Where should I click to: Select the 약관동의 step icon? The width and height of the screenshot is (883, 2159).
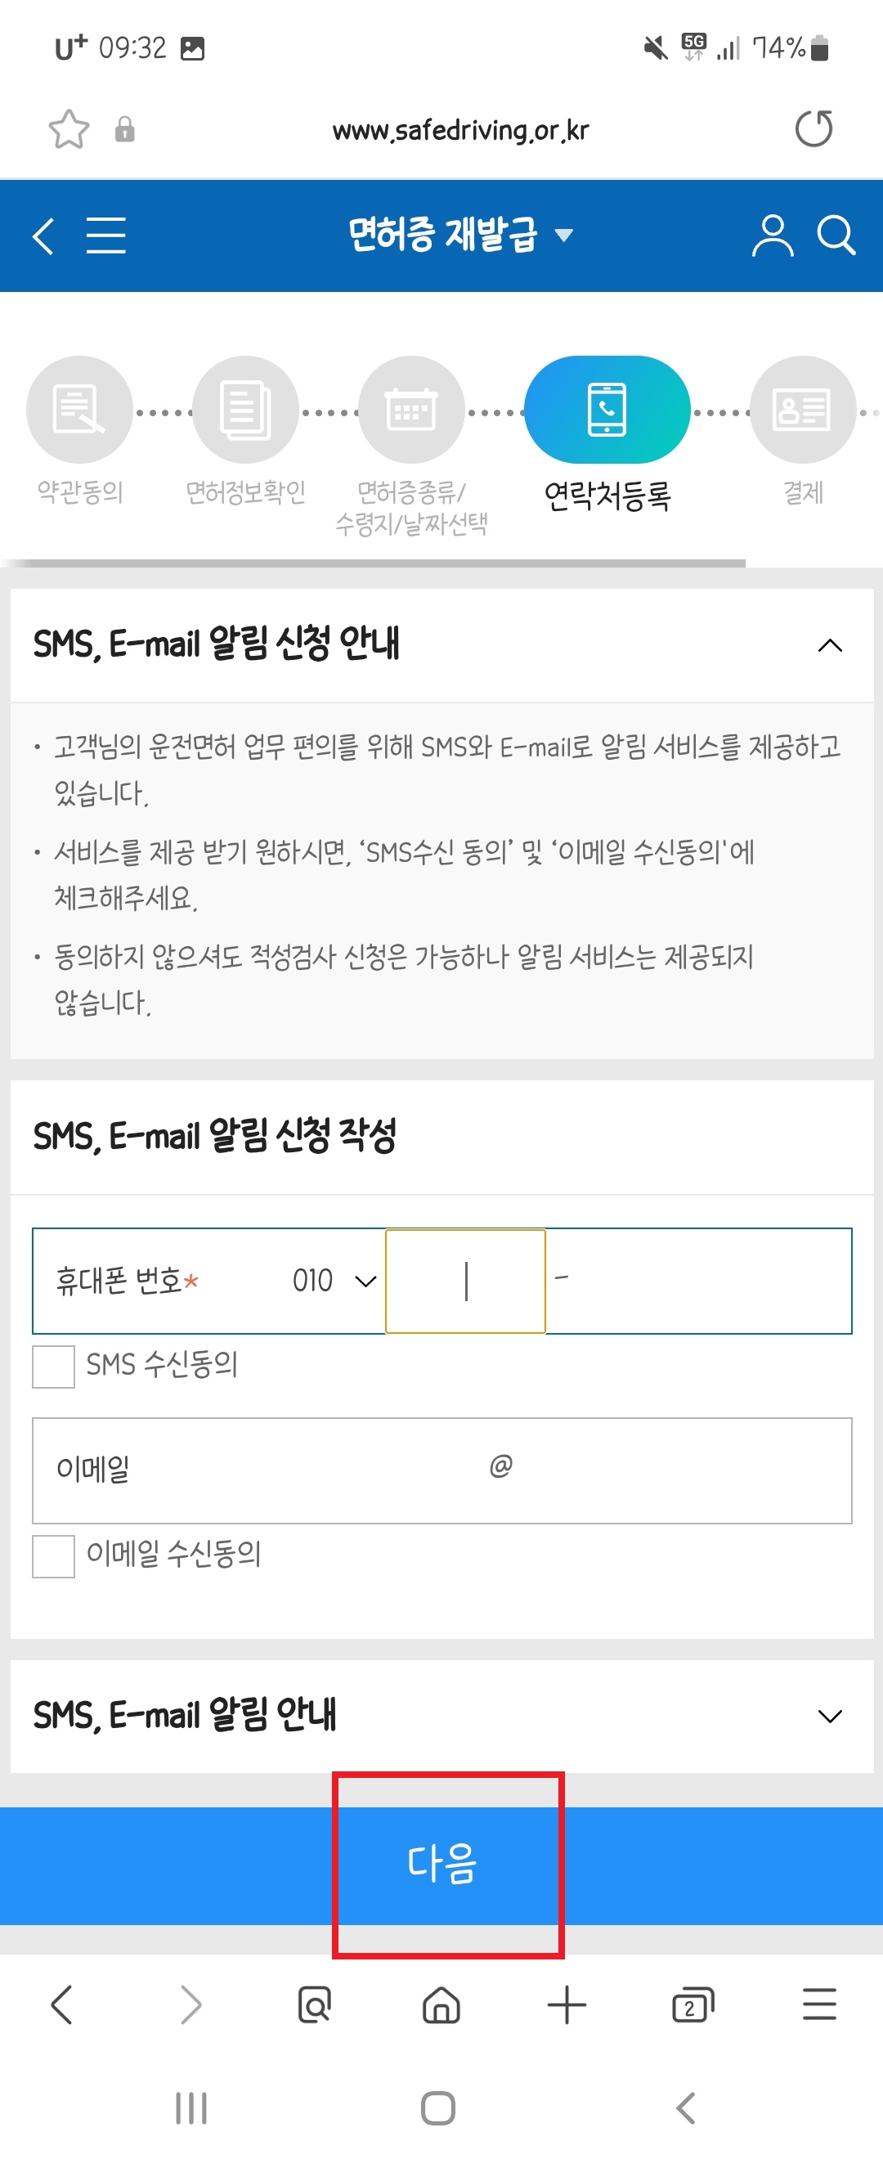click(x=78, y=410)
